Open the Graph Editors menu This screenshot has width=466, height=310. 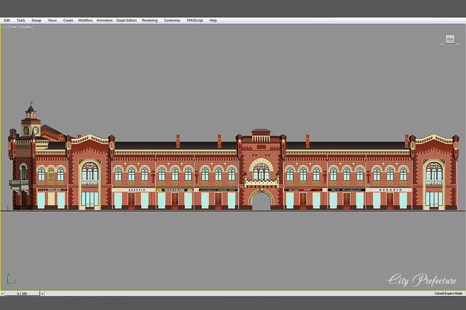coord(127,20)
